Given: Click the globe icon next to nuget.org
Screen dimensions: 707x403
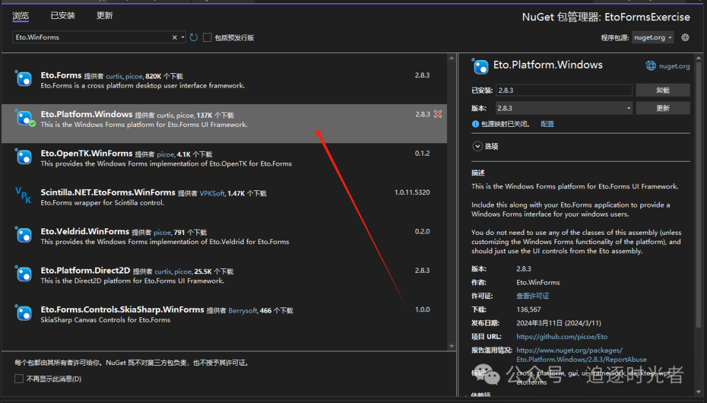Looking at the screenshot, I should (651, 65).
